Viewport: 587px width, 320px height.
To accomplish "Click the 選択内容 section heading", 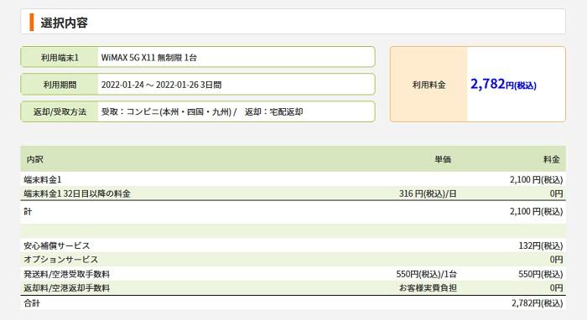I will tap(64, 23).
